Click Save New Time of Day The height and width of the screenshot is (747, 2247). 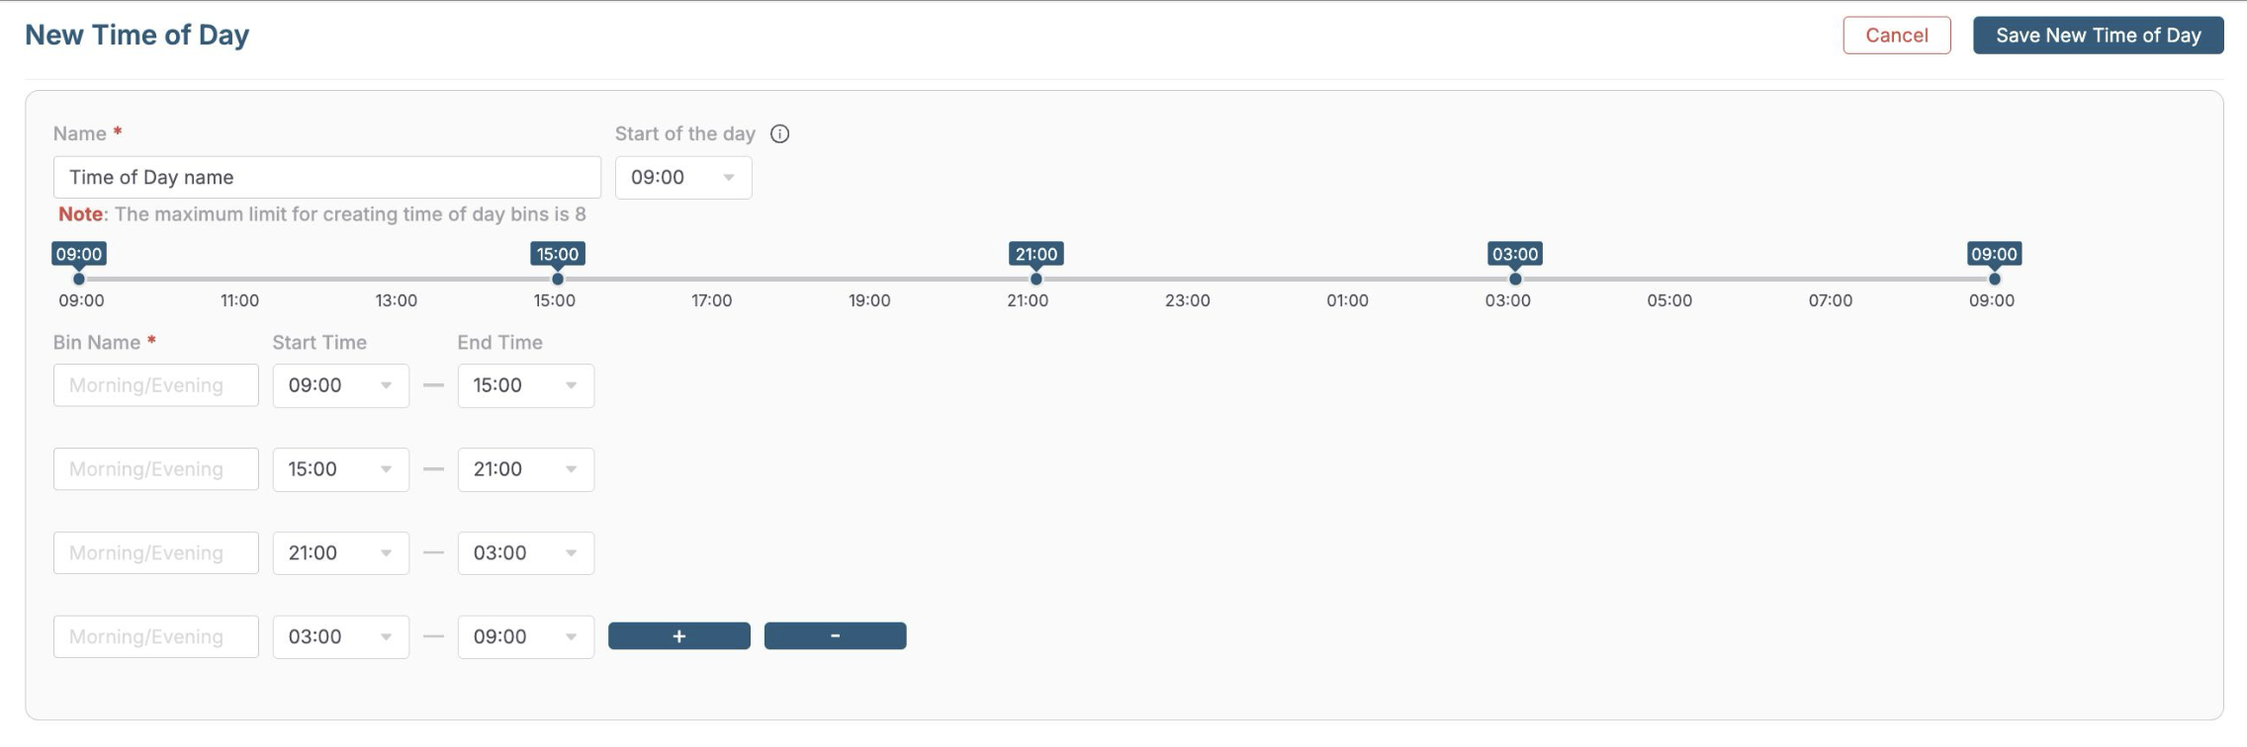coord(2098,36)
